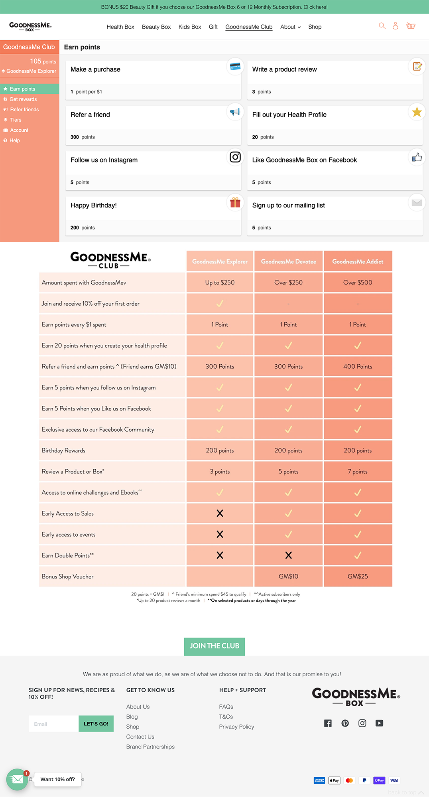The height and width of the screenshot is (798, 429).
Task: Click the star icon on Health Profile card
Action: (x=417, y=112)
